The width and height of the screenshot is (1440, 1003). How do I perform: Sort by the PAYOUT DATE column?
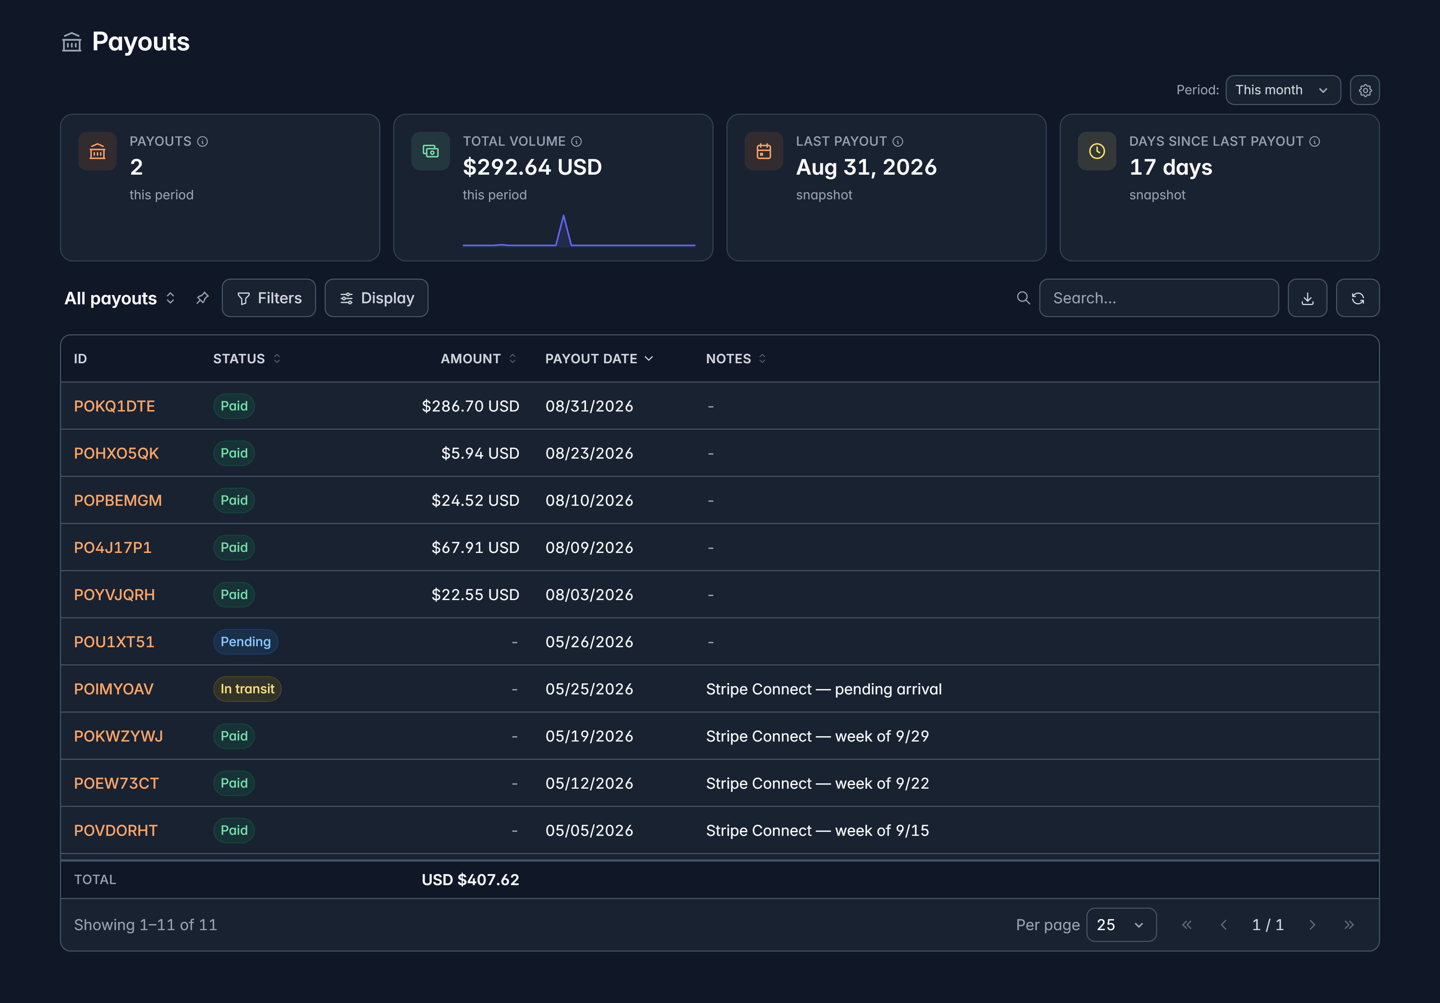coord(599,359)
